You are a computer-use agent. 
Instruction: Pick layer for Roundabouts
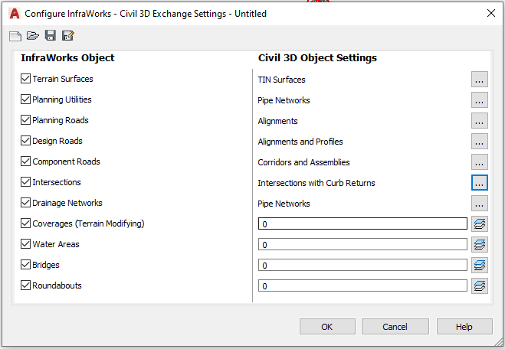[480, 285]
